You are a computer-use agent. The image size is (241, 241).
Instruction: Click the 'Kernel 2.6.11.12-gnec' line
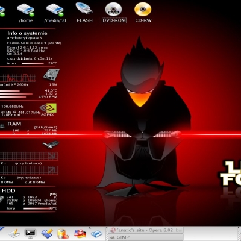click(x=27, y=48)
